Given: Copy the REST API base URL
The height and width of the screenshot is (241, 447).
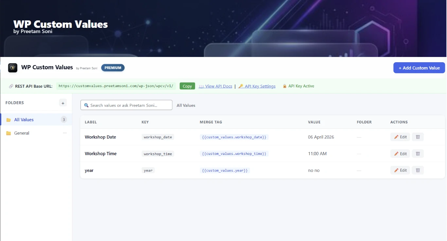Looking at the screenshot, I should 187,86.
